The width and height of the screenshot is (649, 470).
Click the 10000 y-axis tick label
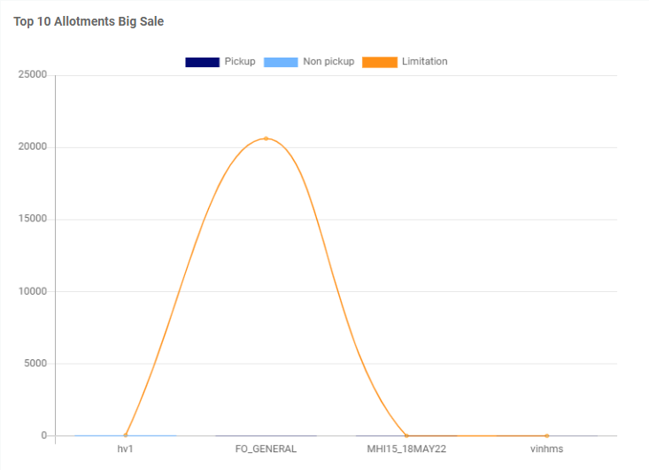[33, 291]
